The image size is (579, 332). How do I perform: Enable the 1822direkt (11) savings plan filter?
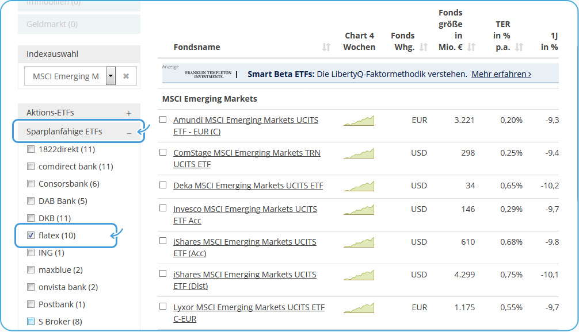(31, 149)
